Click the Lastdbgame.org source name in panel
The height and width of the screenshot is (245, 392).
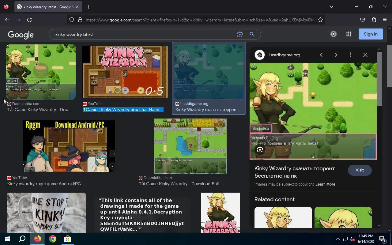coord(284,55)
